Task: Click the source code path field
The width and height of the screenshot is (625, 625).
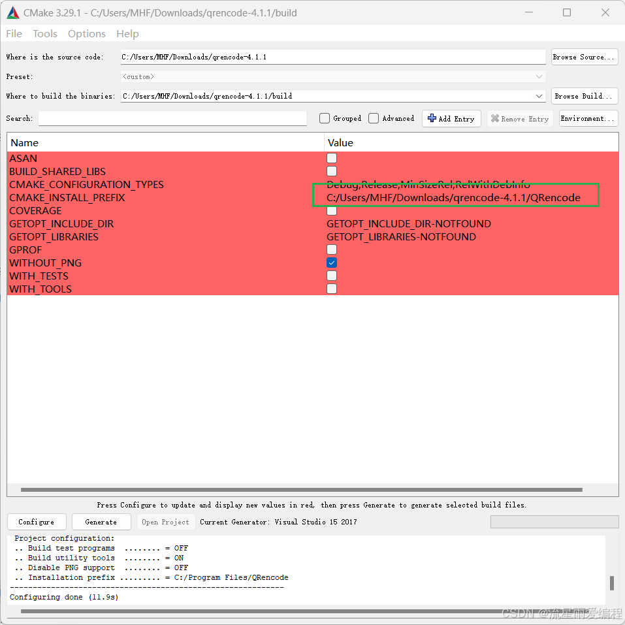Action: click(x=333, y=57)
